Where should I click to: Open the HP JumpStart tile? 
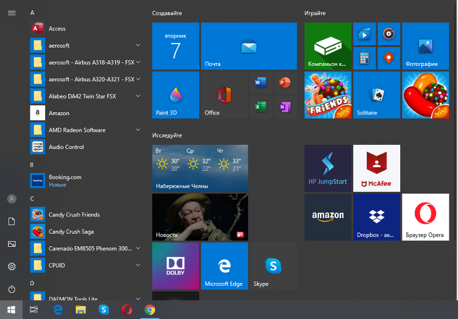(x=327, y=168)
